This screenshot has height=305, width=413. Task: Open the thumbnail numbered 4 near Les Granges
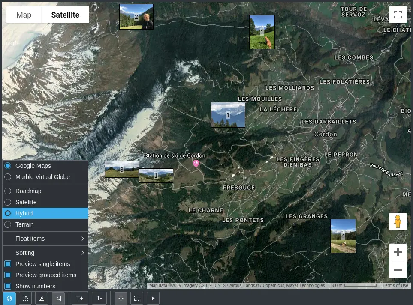[343, 236]
